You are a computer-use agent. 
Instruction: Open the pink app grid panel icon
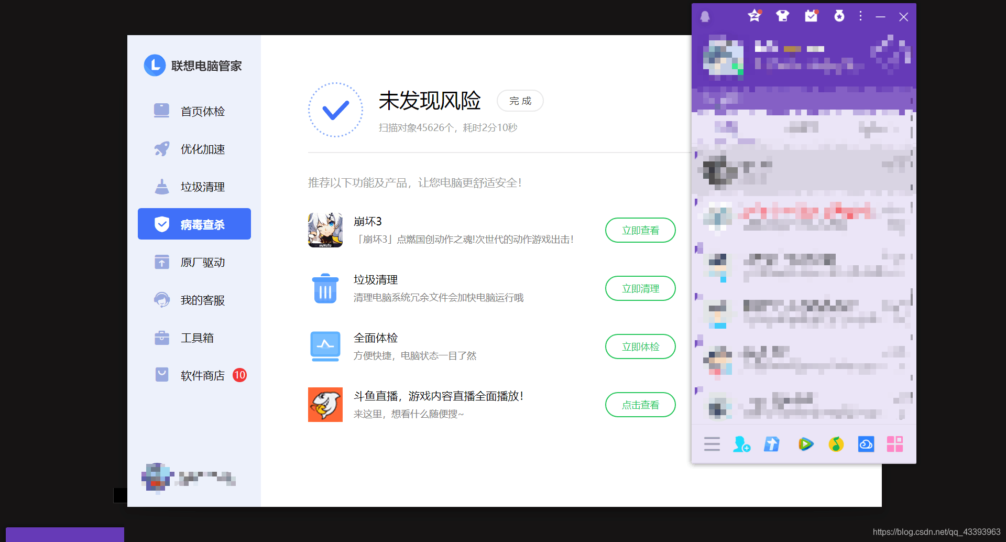click(895, 444)
